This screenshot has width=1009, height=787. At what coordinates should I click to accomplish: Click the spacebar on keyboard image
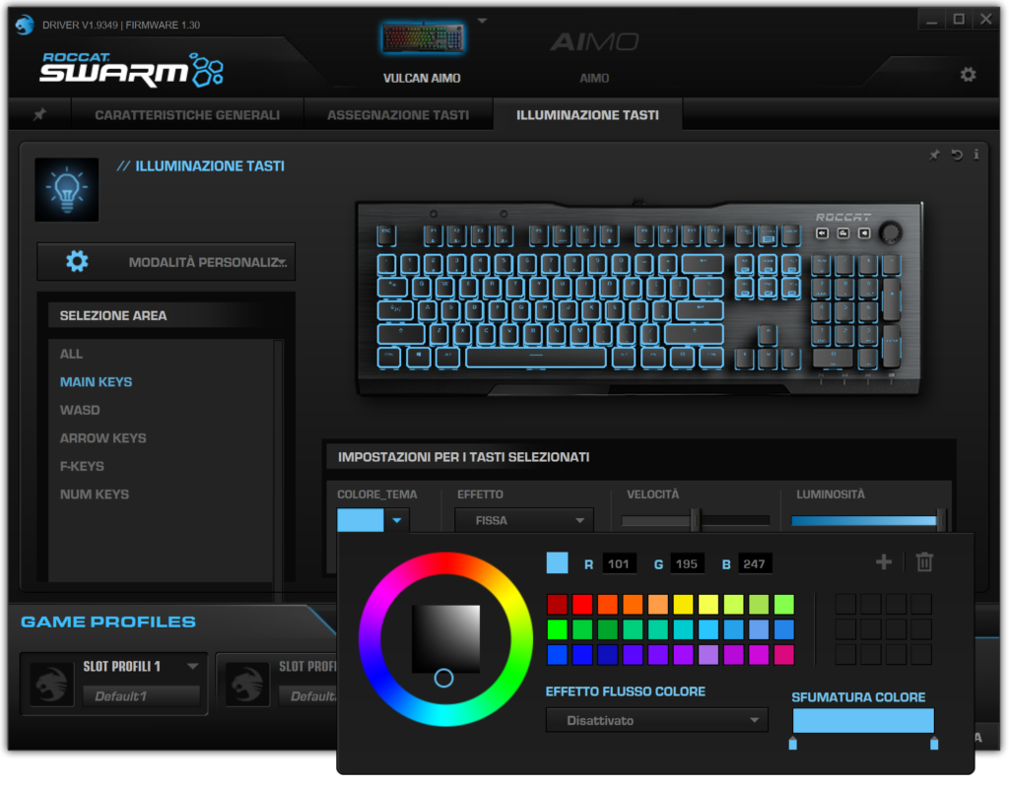pyautogui.click(x=535, y=357)
